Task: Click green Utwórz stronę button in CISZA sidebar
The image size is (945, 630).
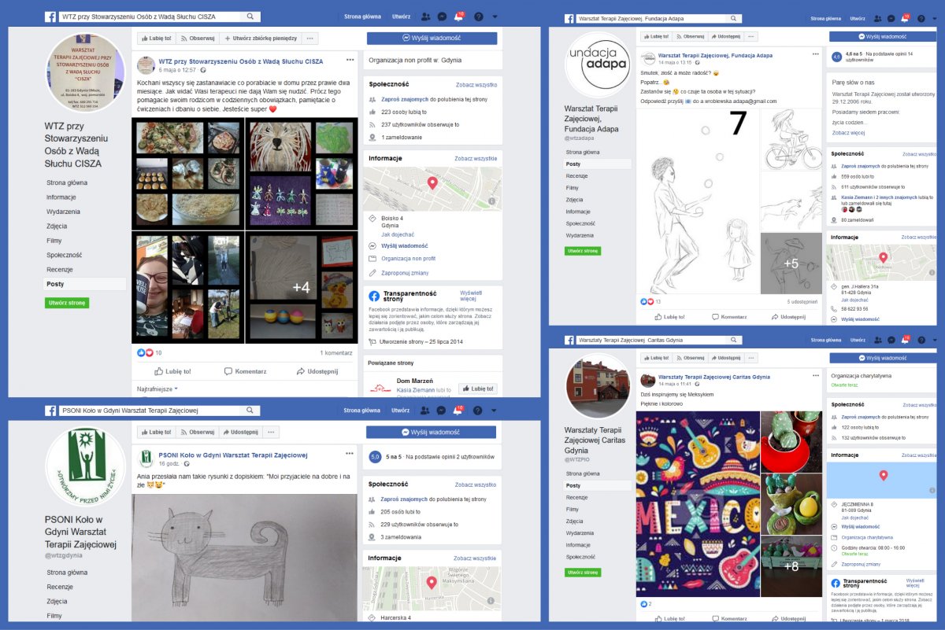Action: click(66, 303)
